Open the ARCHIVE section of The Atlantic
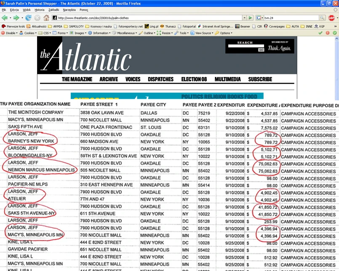Screen dimensions: 339x271 pos(109,79)
